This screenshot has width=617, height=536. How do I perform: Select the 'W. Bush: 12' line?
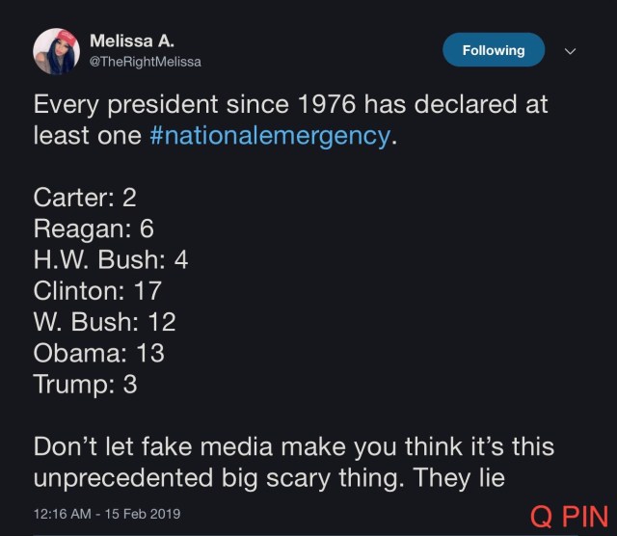click(104, 321)
